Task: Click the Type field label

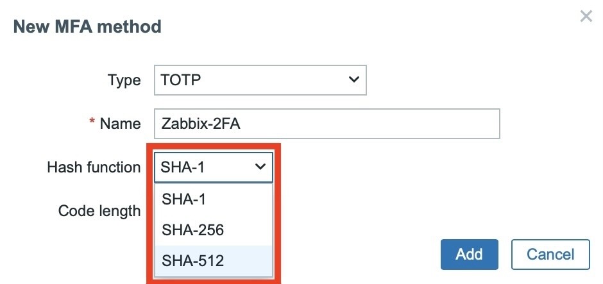Action: click(x=124, y=80)
